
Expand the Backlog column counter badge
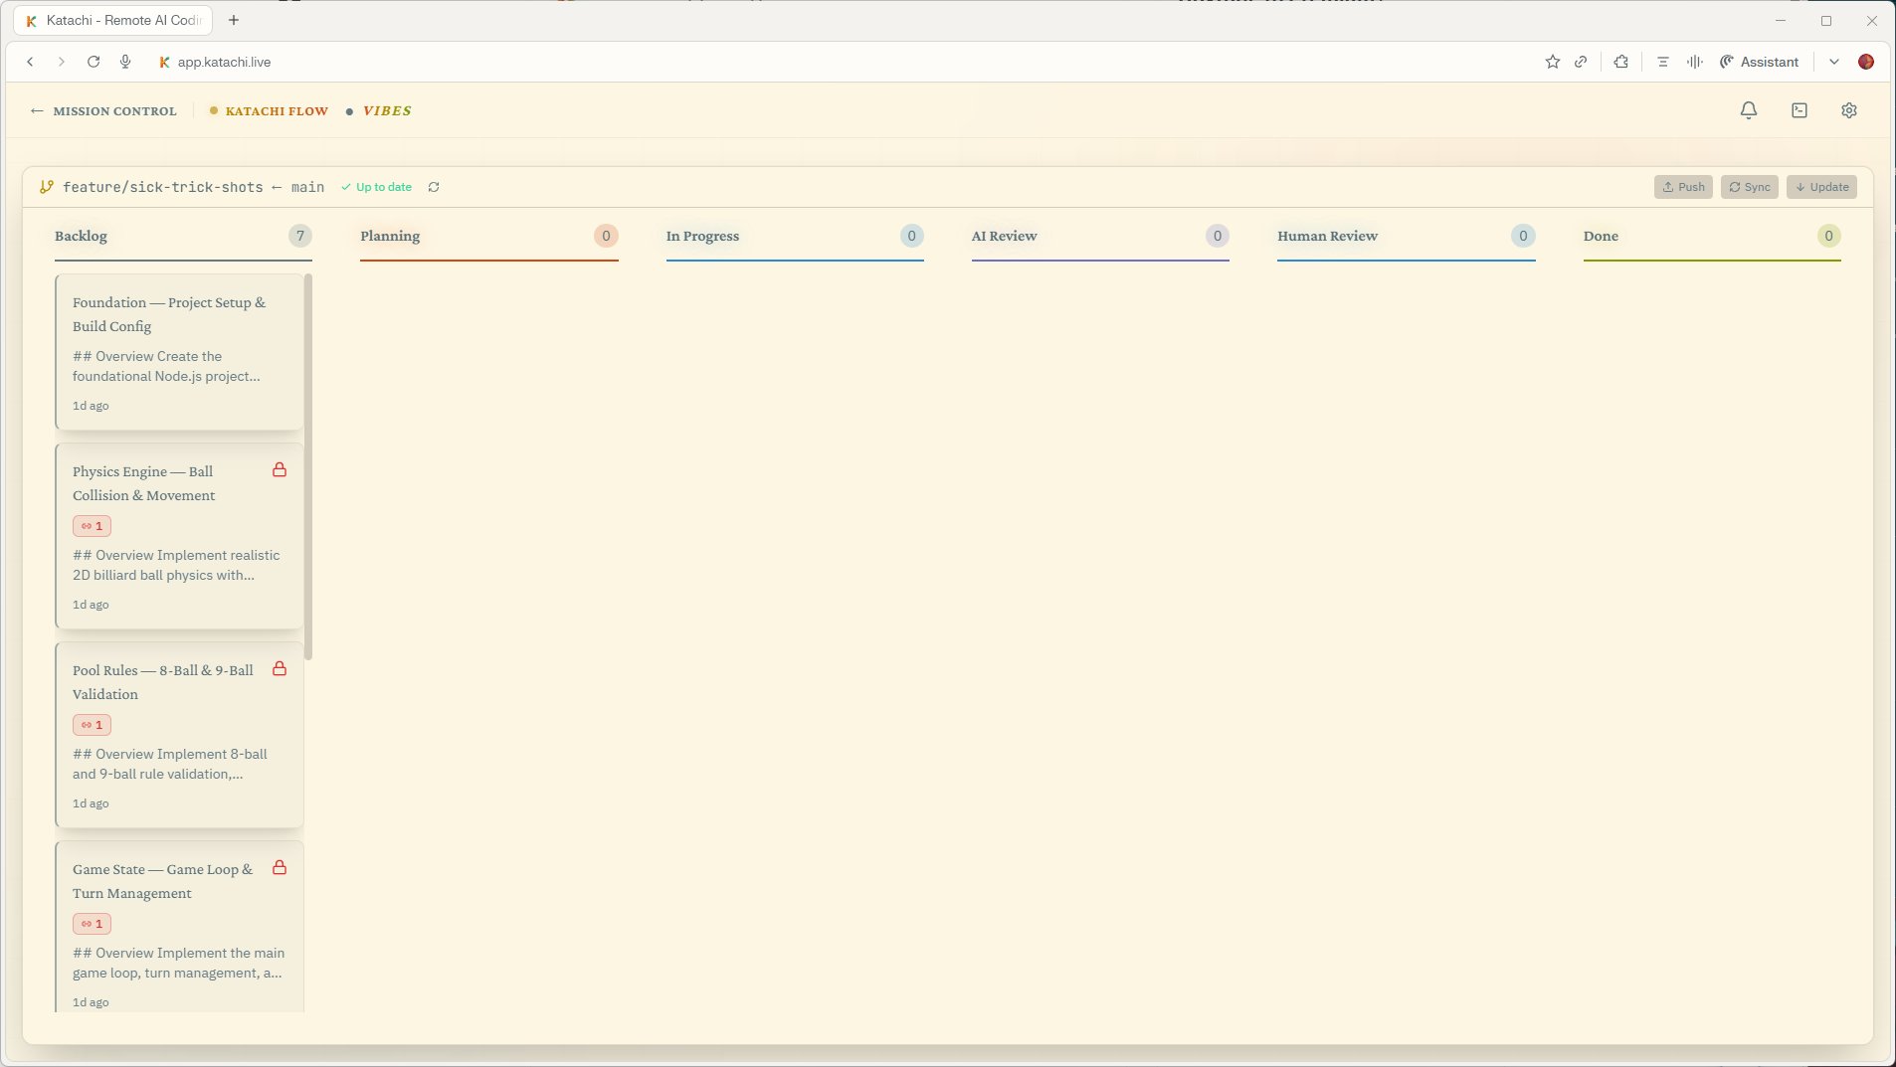tap(298, 236)
